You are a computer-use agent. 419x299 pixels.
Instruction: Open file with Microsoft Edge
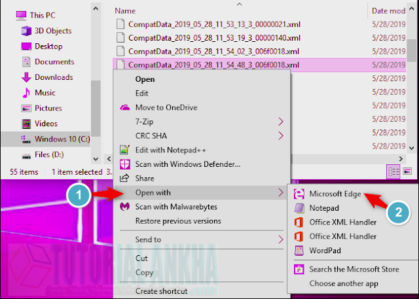[335, 194]
